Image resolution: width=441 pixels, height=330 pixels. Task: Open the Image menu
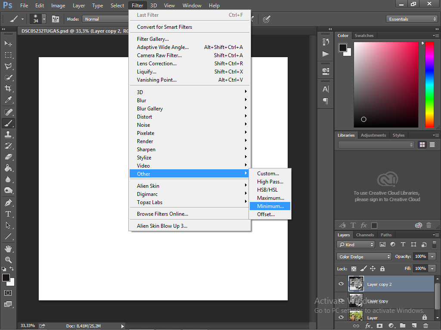[x=58, y=6]
